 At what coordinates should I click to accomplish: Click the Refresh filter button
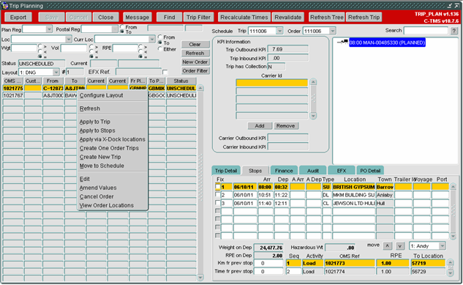195,53
